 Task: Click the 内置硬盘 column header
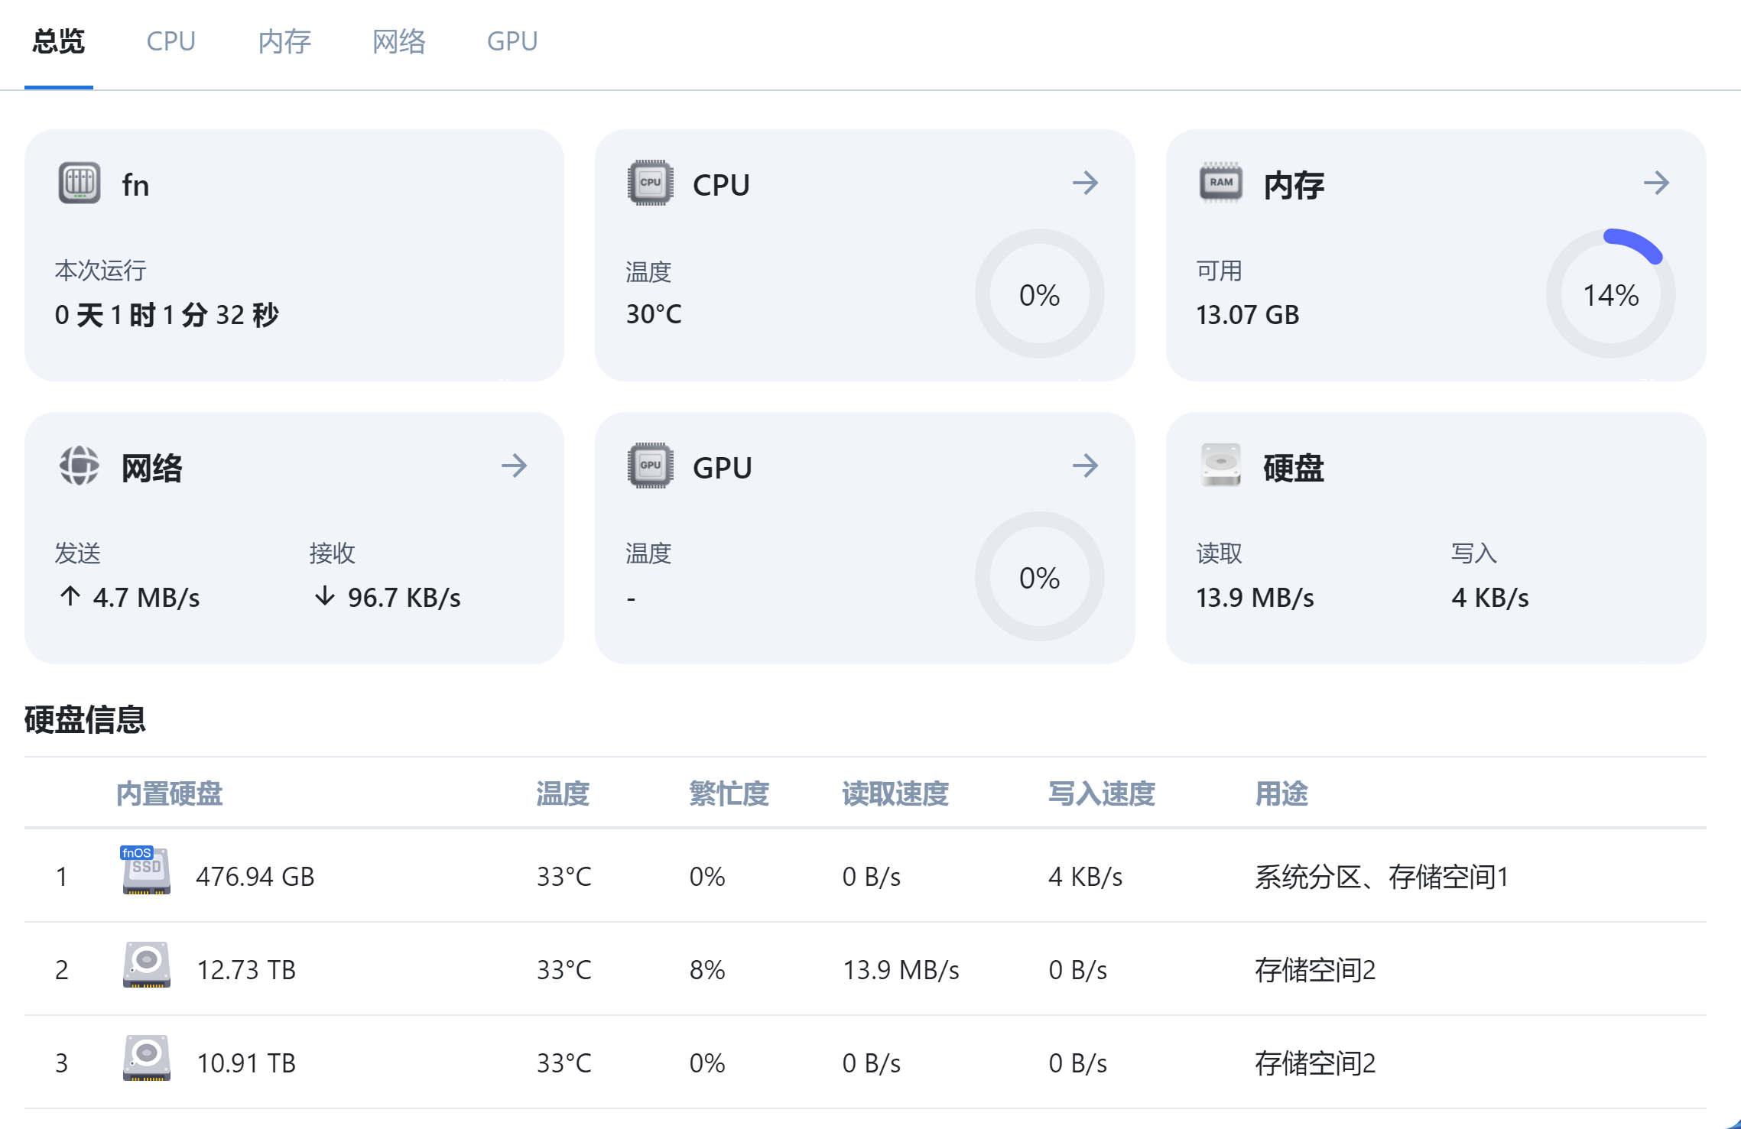coord(170,794)
